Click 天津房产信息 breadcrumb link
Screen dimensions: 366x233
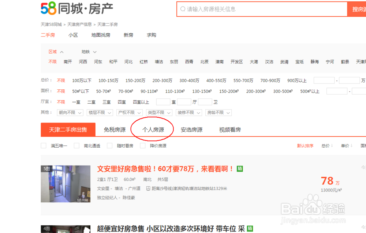pyautogui.click(x=79, y=24)
